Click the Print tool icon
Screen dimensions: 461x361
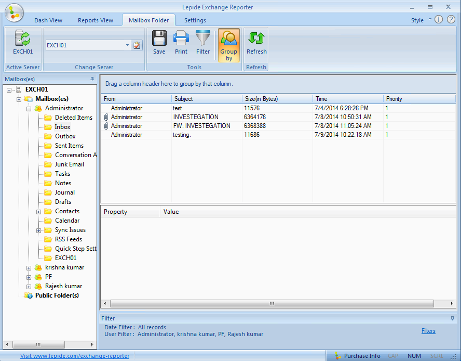coord(181,38)
